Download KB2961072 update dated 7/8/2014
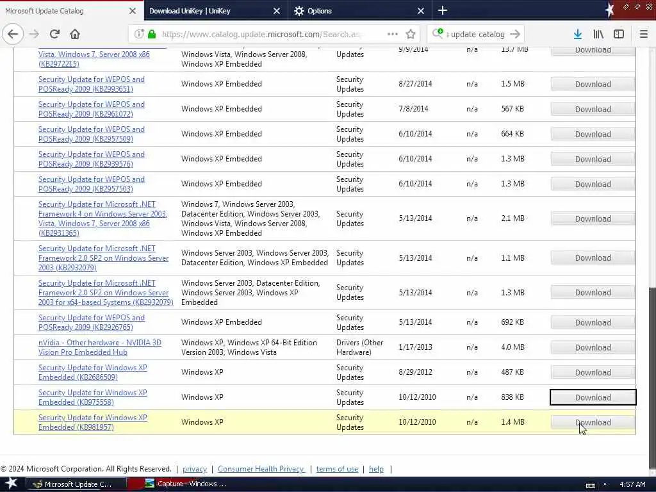This screenshot has height=492, width=656. pyautogui.click(x=593, y=109)
